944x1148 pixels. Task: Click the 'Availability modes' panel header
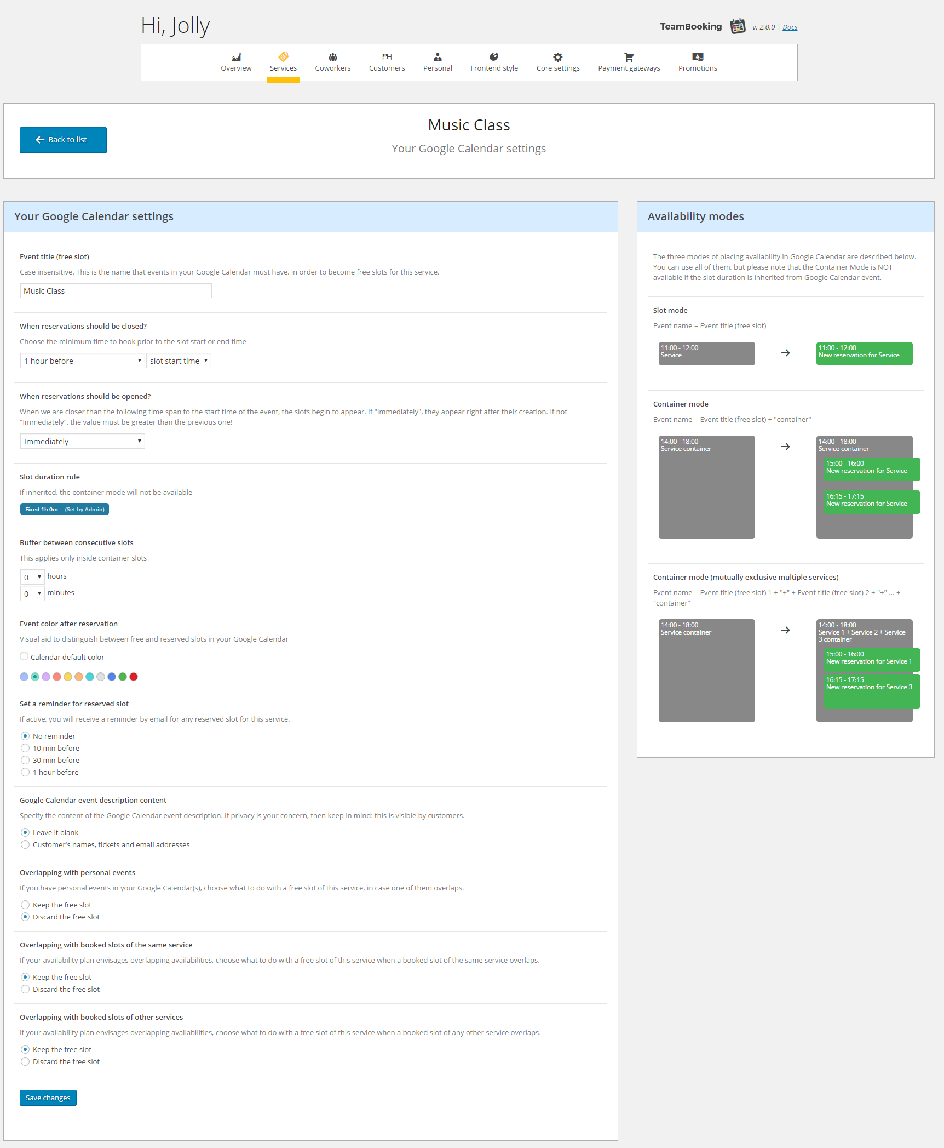coord(785,216)
